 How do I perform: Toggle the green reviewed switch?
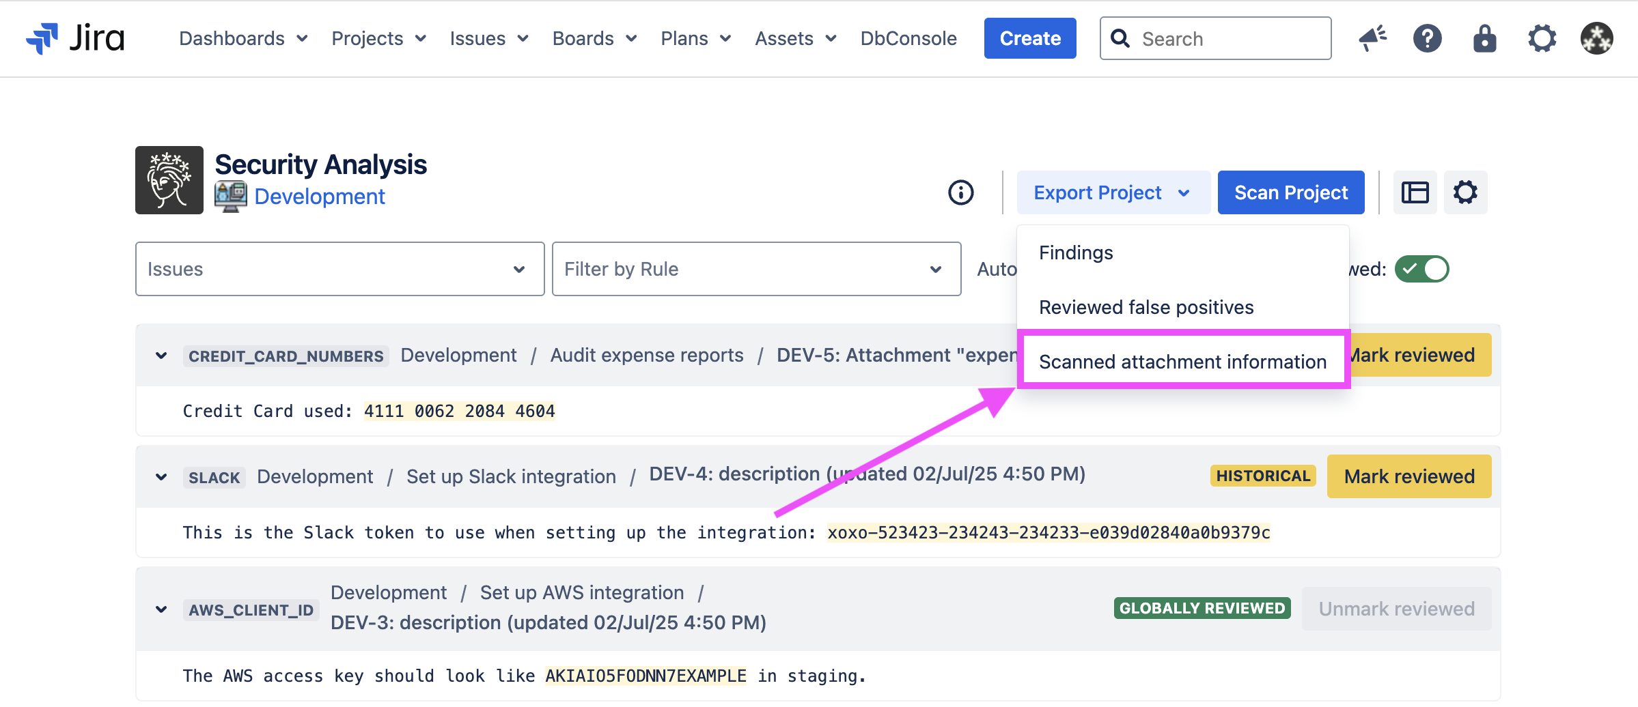tap(1421, 269)
